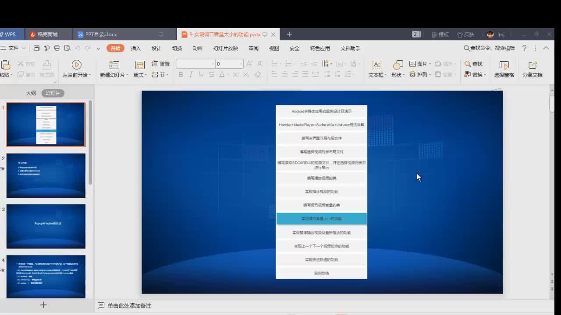Expand the font color dropdown arrow

[x=228, y=75]
